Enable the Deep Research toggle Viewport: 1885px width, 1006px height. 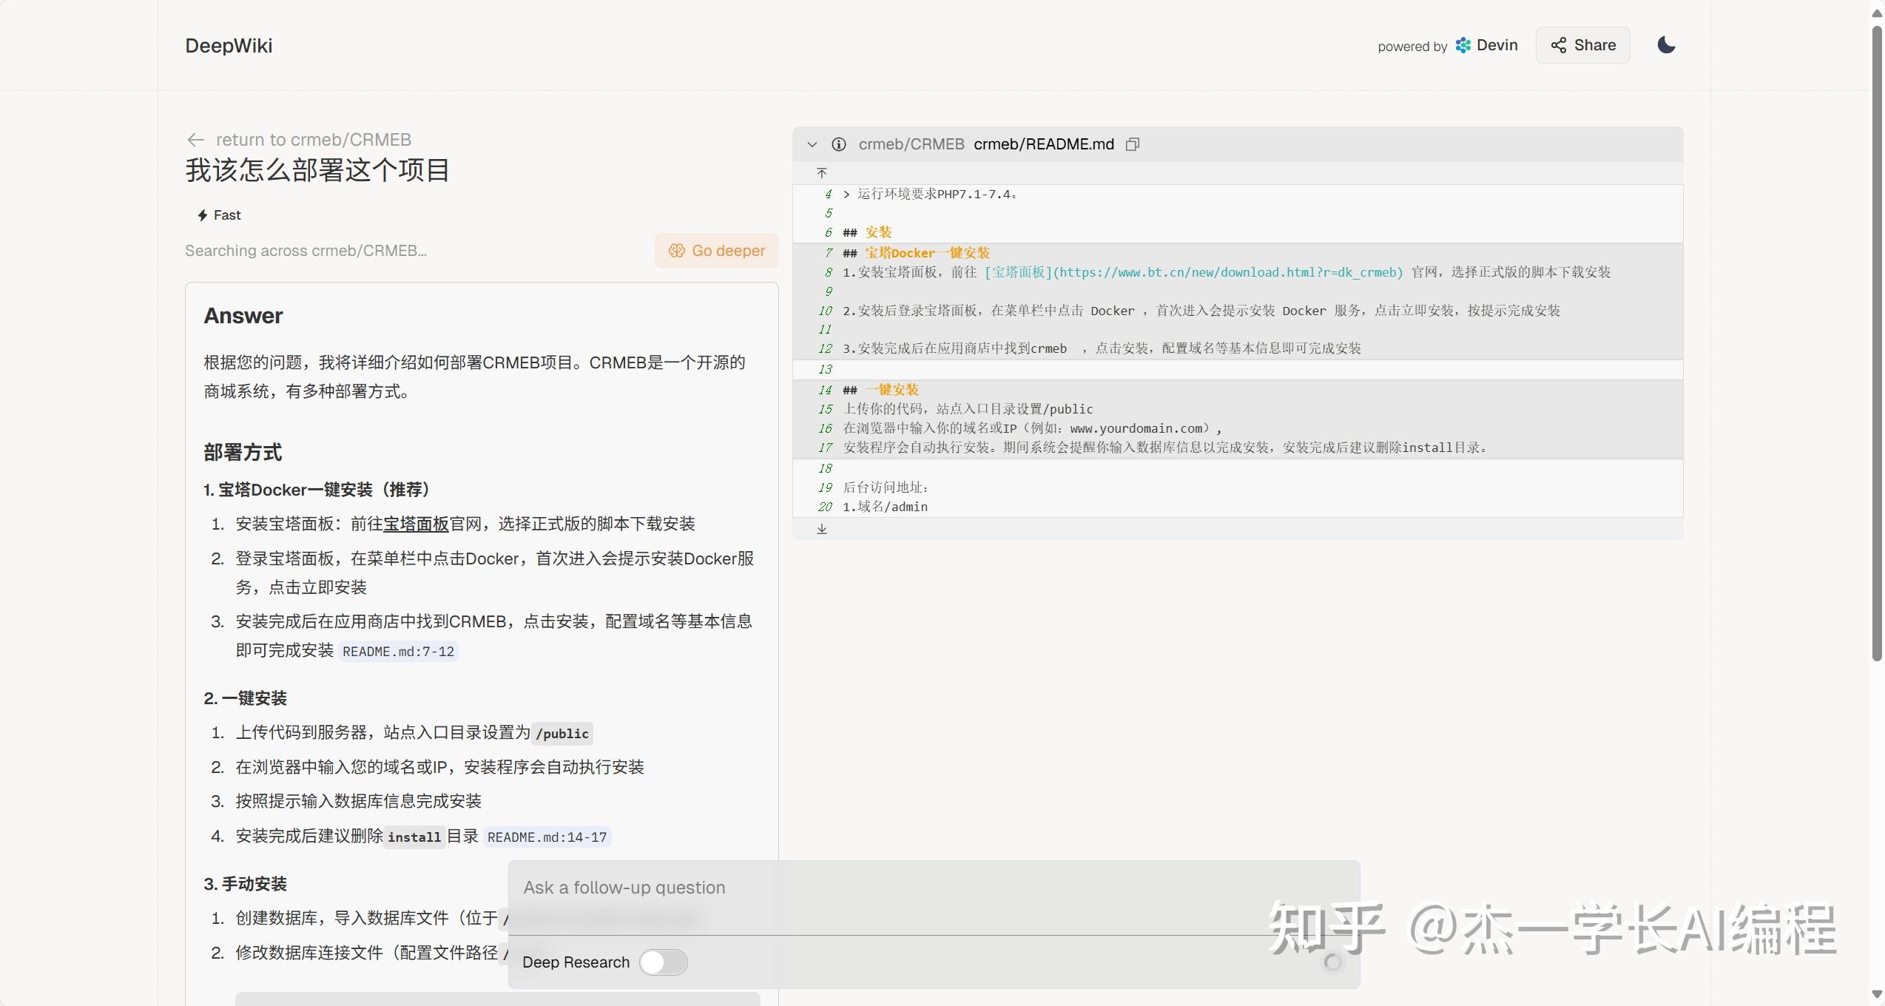663,962
